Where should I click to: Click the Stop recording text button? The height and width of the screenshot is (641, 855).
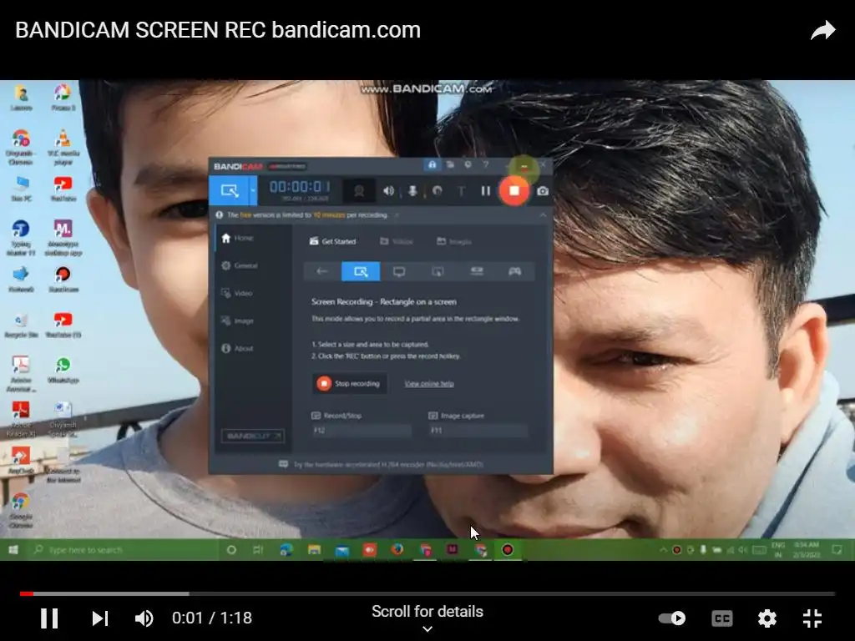[x=350, y=384]
